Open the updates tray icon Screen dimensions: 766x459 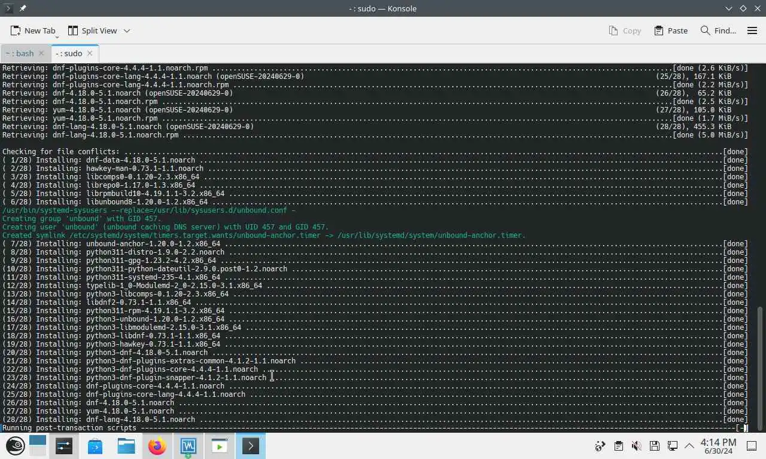pyautogui.click(x=600, y=446)
